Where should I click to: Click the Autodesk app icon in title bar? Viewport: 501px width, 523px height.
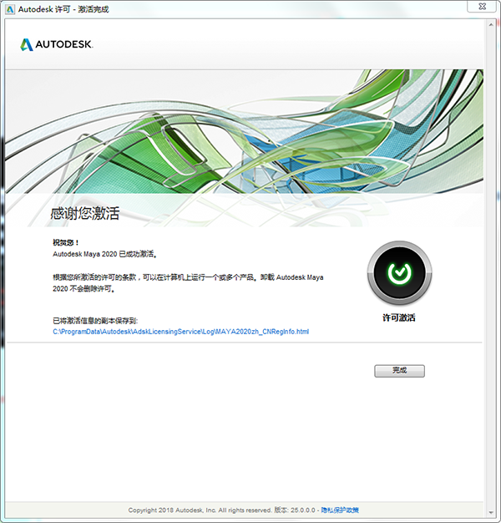click(x=10, y=9)
